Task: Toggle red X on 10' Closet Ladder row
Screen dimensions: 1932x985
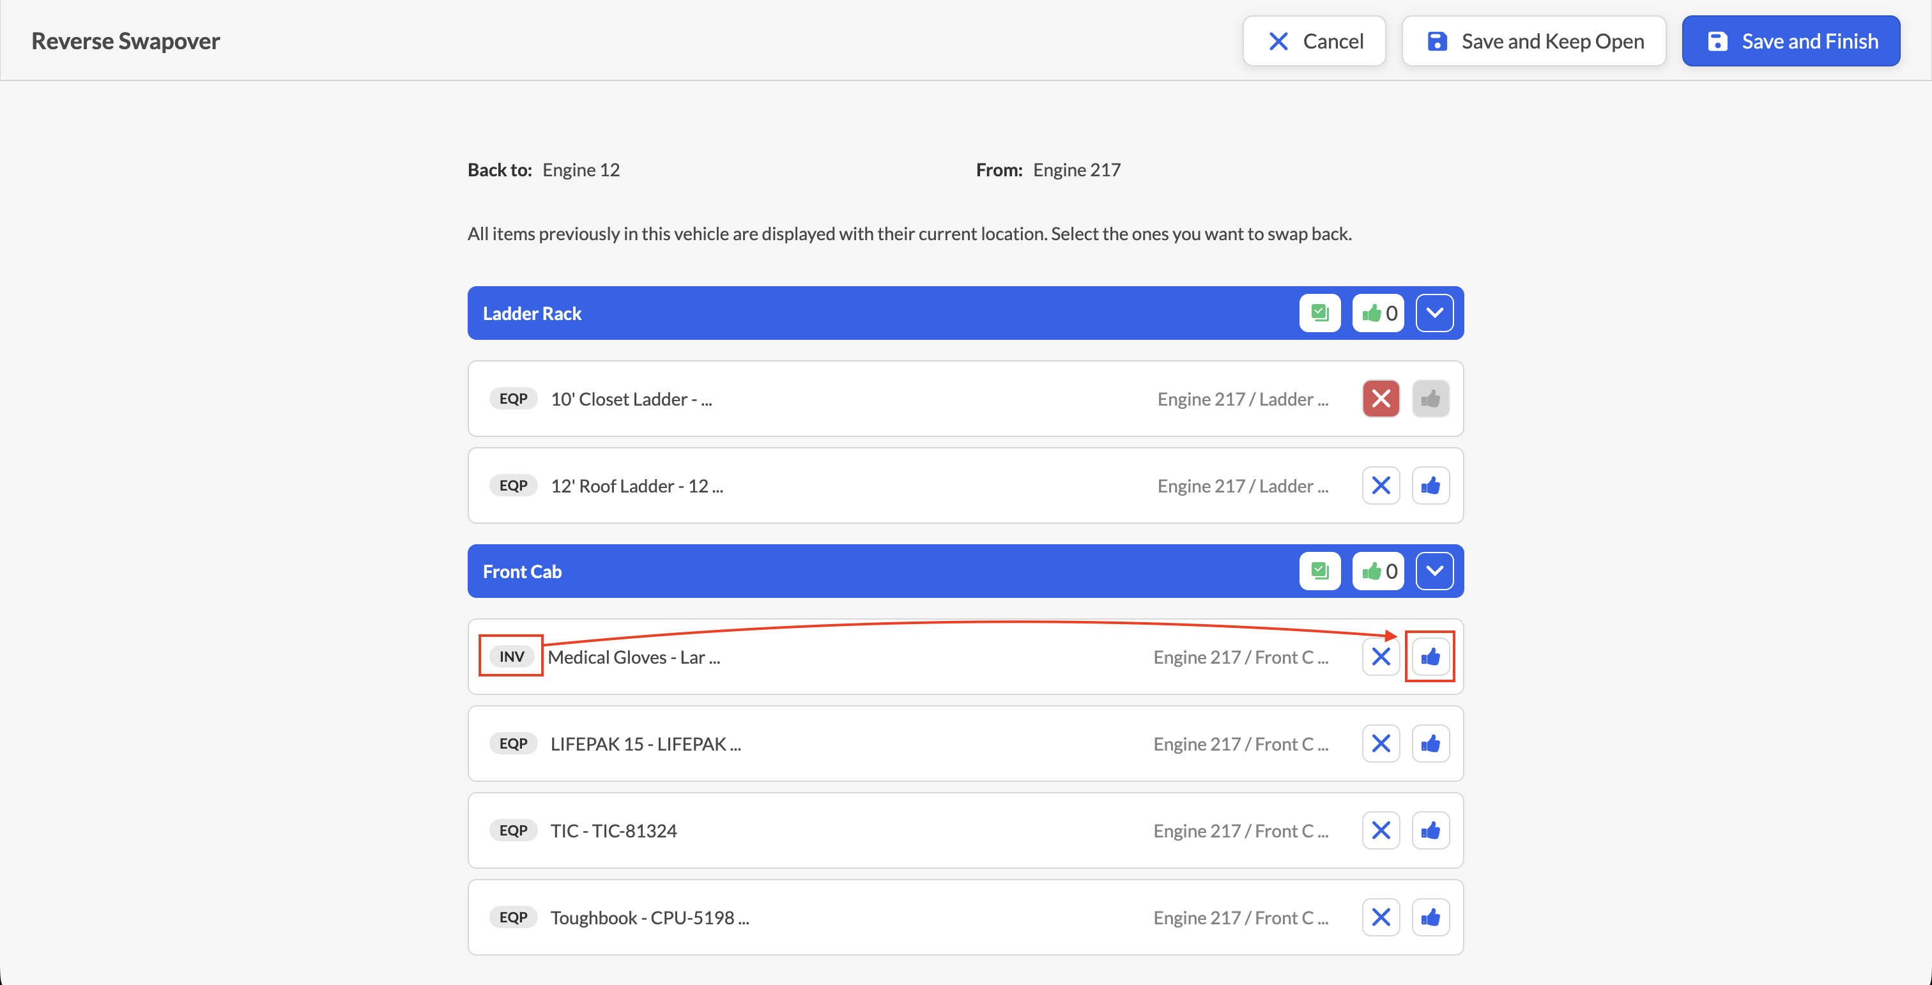Action: [x=1381, y=399]
